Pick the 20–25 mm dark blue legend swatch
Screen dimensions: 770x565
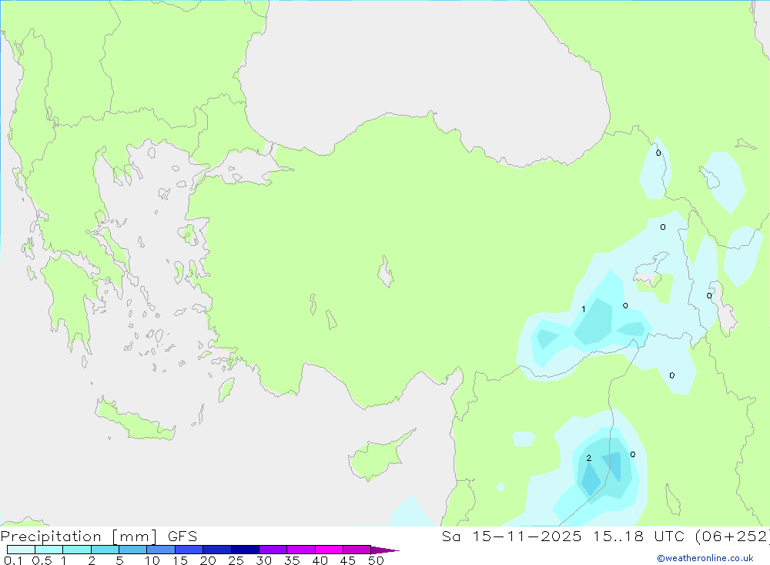click(217, 550)
